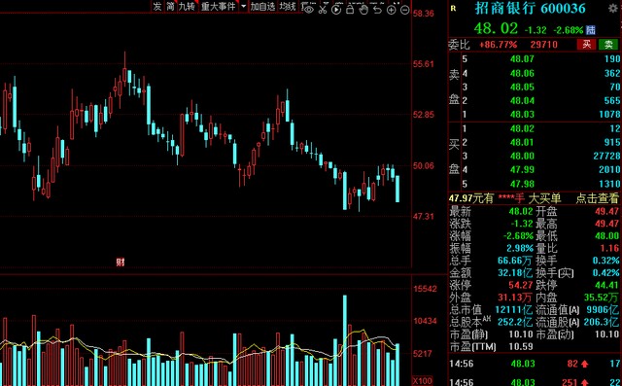Click the 总股本 value 252.2亿

pos(515,322)
